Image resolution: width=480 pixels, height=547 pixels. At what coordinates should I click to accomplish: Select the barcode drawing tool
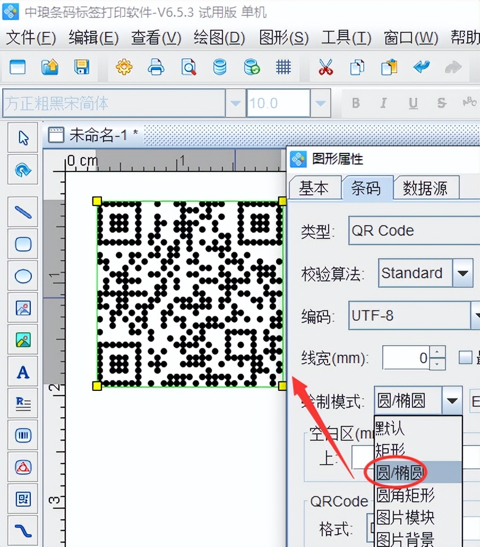coord(23,435)
